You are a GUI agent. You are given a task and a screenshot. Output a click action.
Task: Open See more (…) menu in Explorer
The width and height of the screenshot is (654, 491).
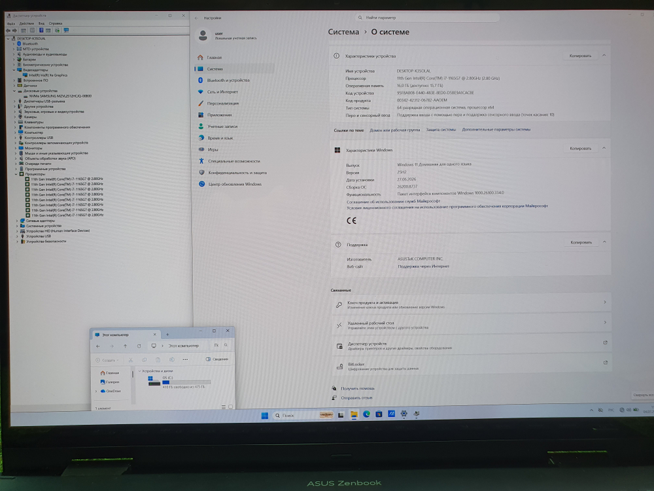click(185, 359)
